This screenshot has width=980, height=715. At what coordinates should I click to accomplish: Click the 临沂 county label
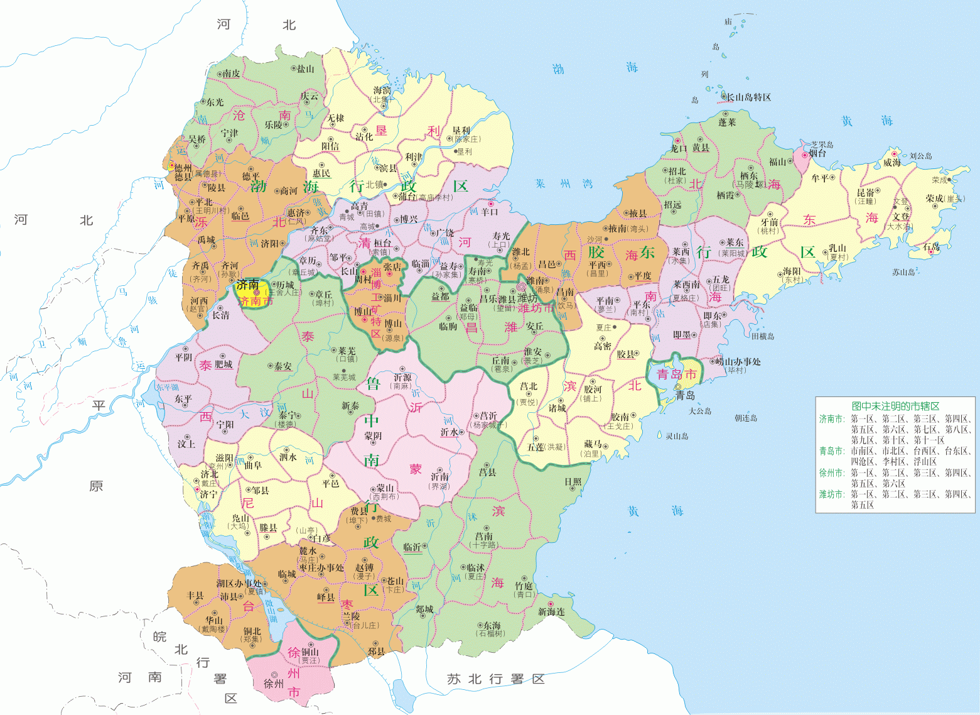(412, 547)
